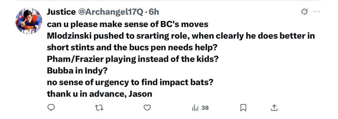Open view analytics bar-chart icon
338x119 pixels.
tap(195, 107)
